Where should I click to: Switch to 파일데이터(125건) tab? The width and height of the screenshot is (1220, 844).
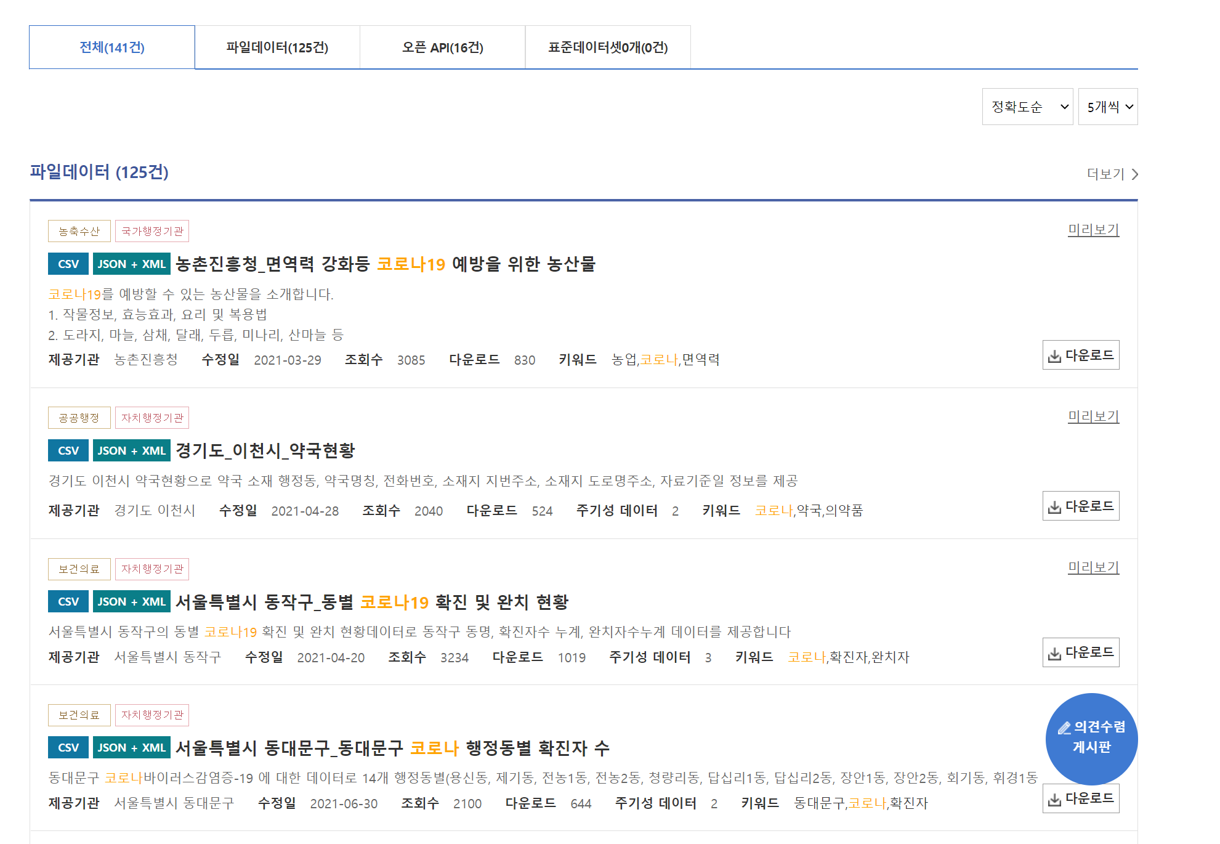(277, 47)
